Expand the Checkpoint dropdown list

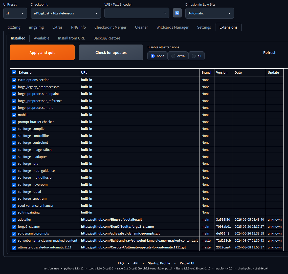tap(65, 13)
